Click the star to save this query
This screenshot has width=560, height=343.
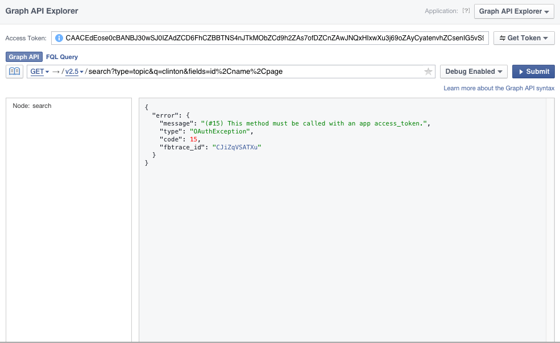click(x=428, y=72)
